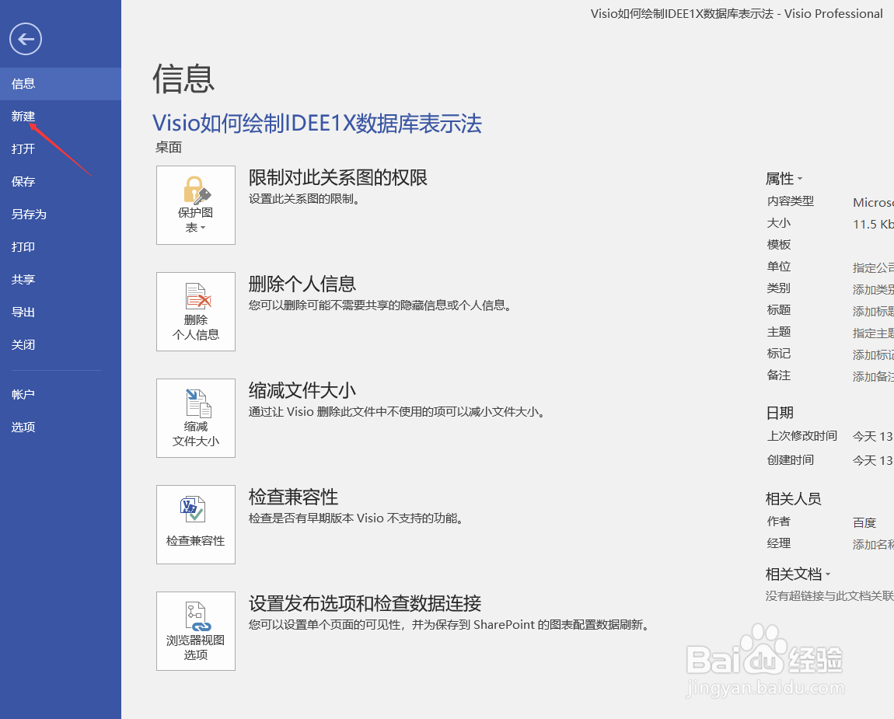This screenshot has height=719, width=894.
Task: Select 保存 in the sidebar
Action: (61, 181)
